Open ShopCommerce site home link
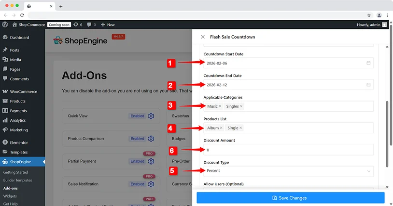Image resolution: width=393 pixels, height=206 pixels. (x=28, y=25)
